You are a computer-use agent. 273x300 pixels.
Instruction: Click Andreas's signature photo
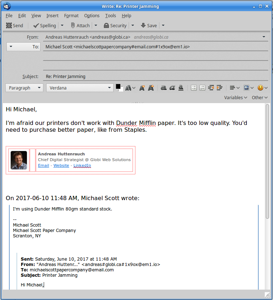(x=19, y=160)
